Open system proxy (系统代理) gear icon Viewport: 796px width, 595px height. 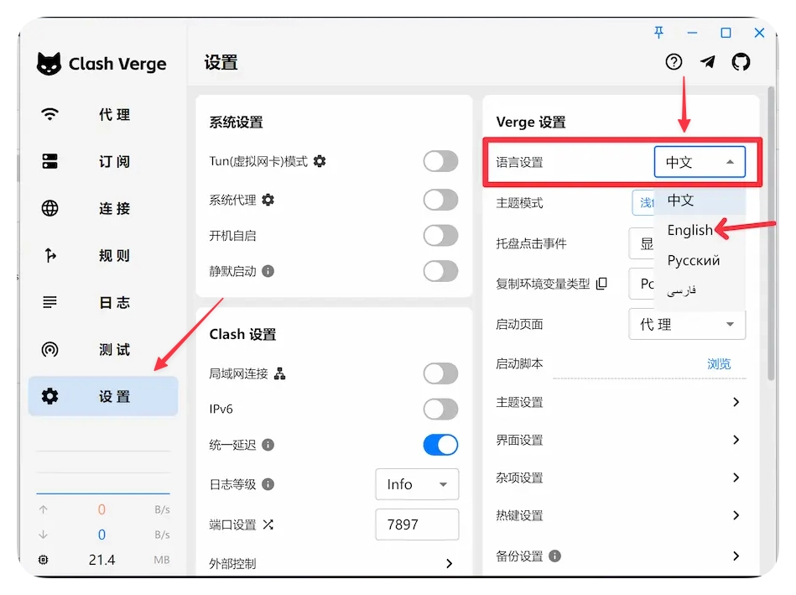268,200
